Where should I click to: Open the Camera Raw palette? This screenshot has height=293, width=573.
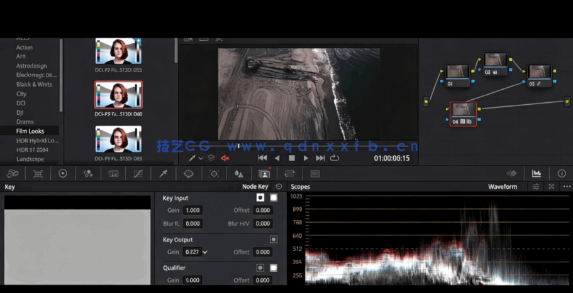pyautogui.click(x=13, y=173)
